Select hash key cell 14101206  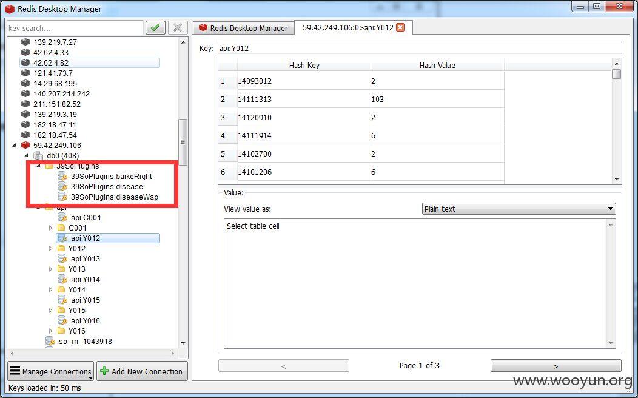tap(304, 172)
